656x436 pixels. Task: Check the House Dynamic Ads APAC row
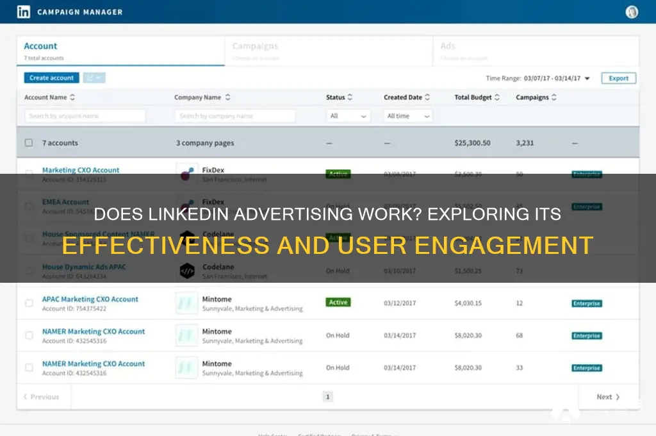coord(29,271)
